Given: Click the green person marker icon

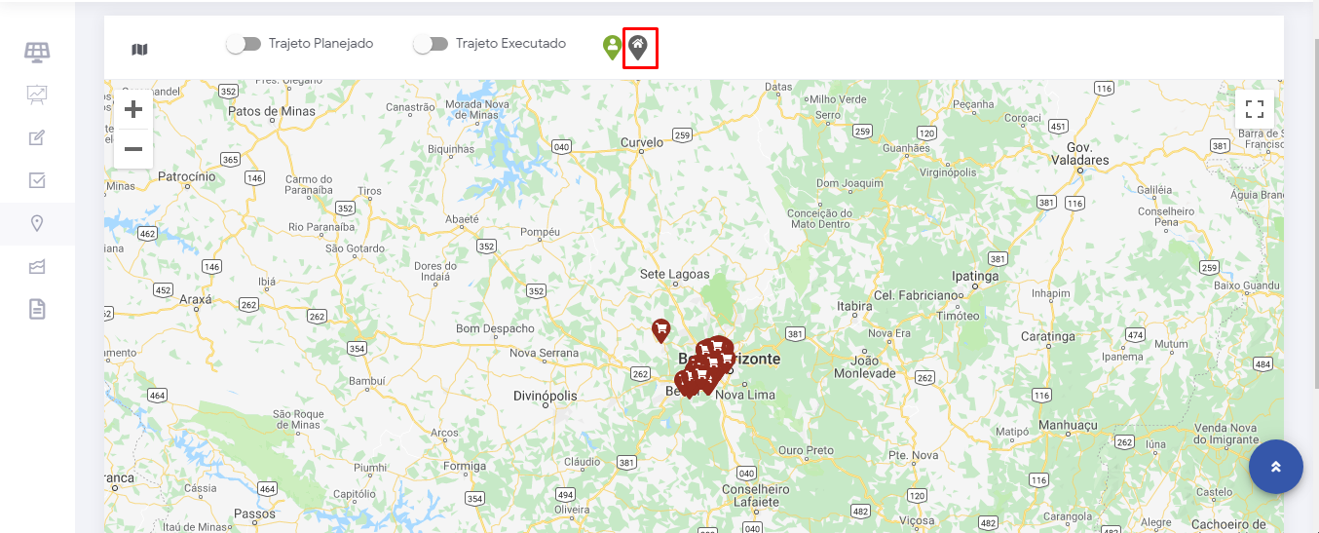Looking at the screenshot, I should [612, 47].
